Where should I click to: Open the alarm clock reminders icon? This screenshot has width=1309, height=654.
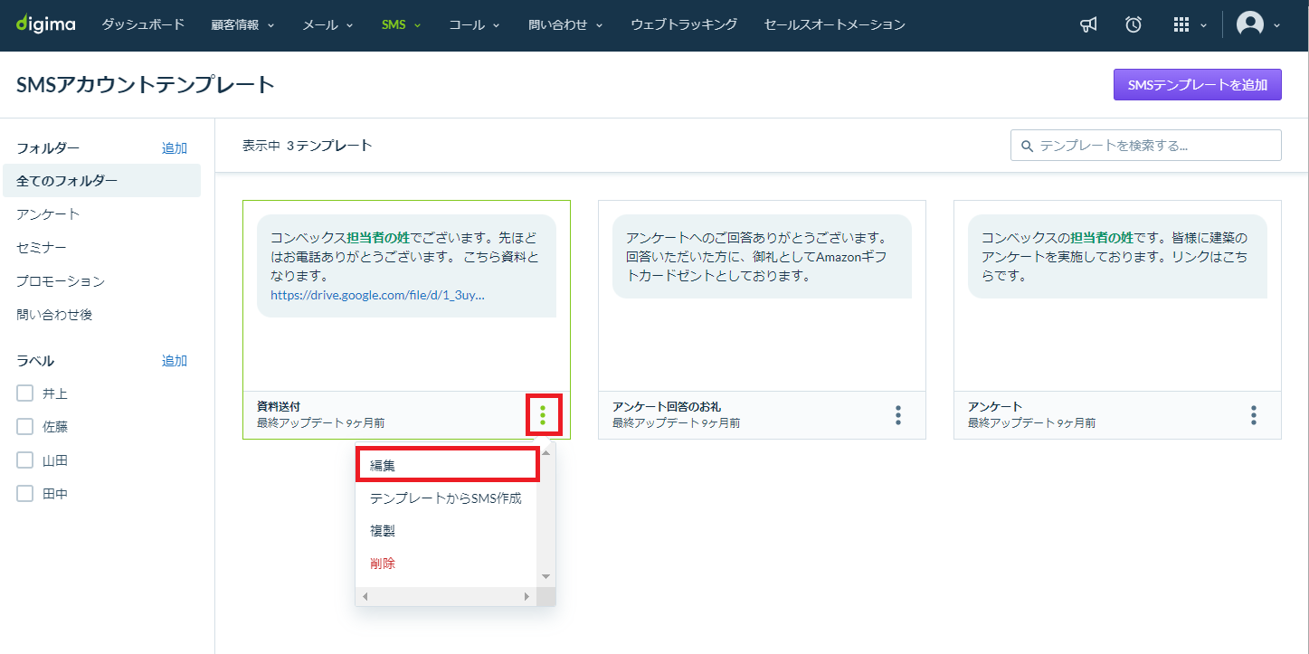1134,25
